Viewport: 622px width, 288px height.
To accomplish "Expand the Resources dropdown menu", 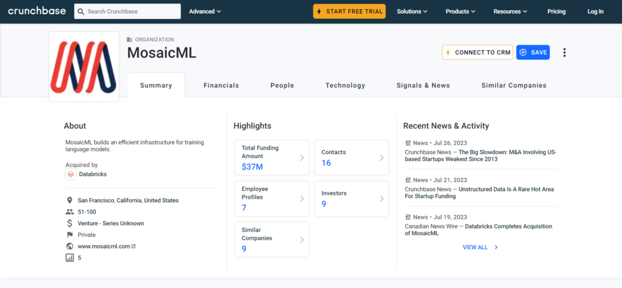I will pos(510,12).
